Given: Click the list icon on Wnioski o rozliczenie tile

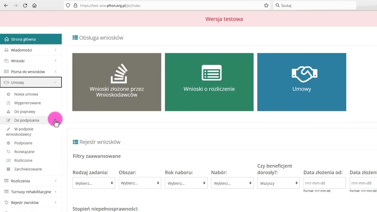Looking at the screenshot, I should click(x=211, y=73).
